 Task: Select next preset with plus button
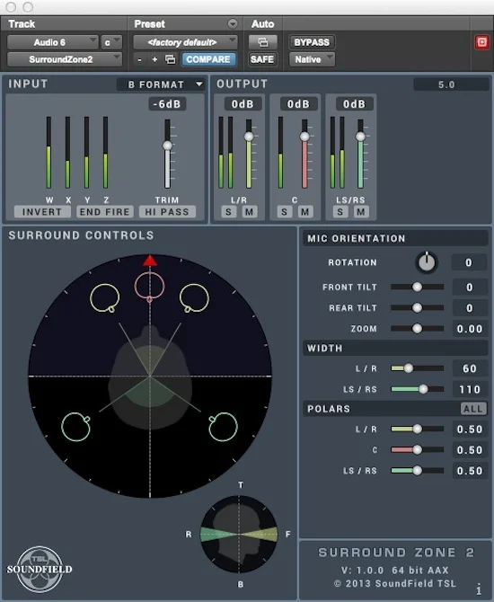(154, 59)
